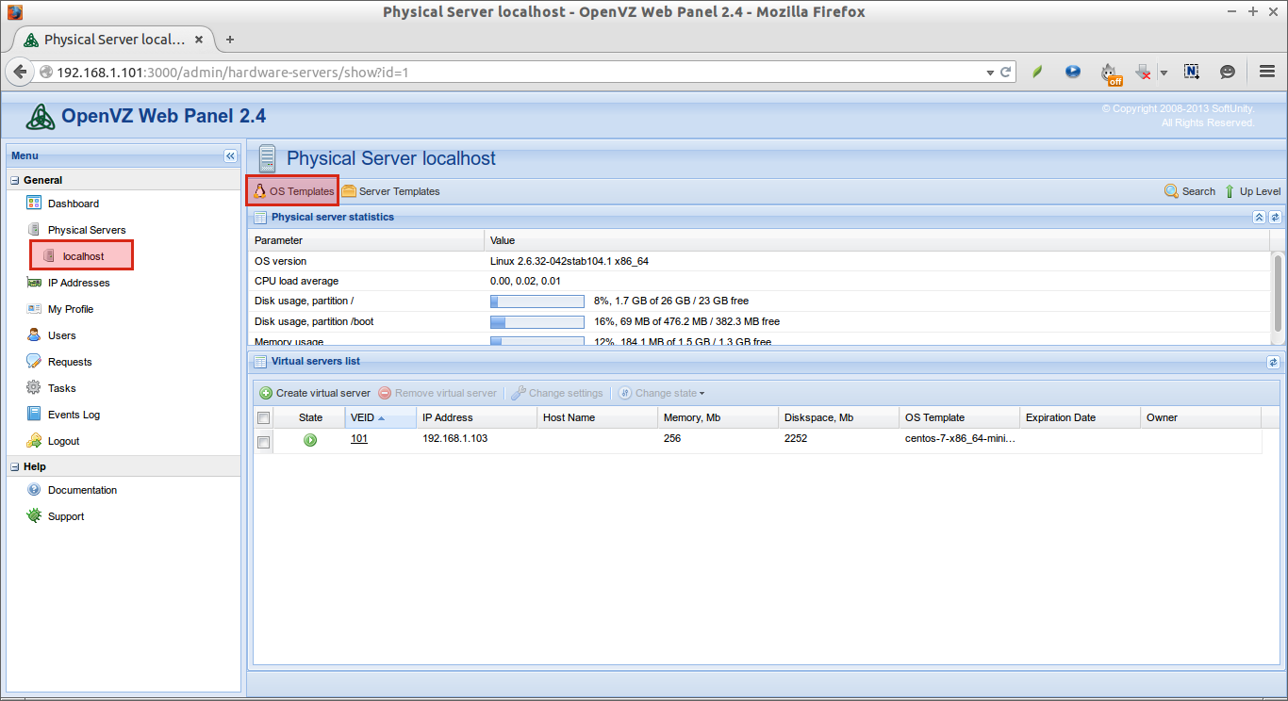Toggle the select-all checkbox in table header
The width and height of the screenshot is (1288, 701).
pos(264,418)
